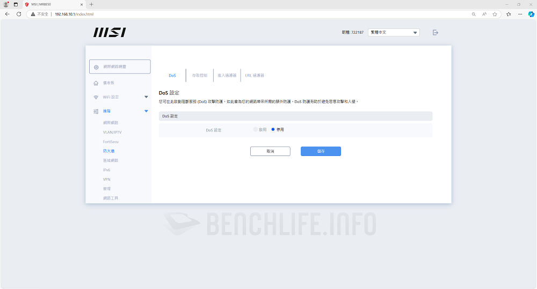The height and width of the screenshot is (289, 537).
Task: Open the 網際網路精靈 wizard button
Action: point(120,66)
